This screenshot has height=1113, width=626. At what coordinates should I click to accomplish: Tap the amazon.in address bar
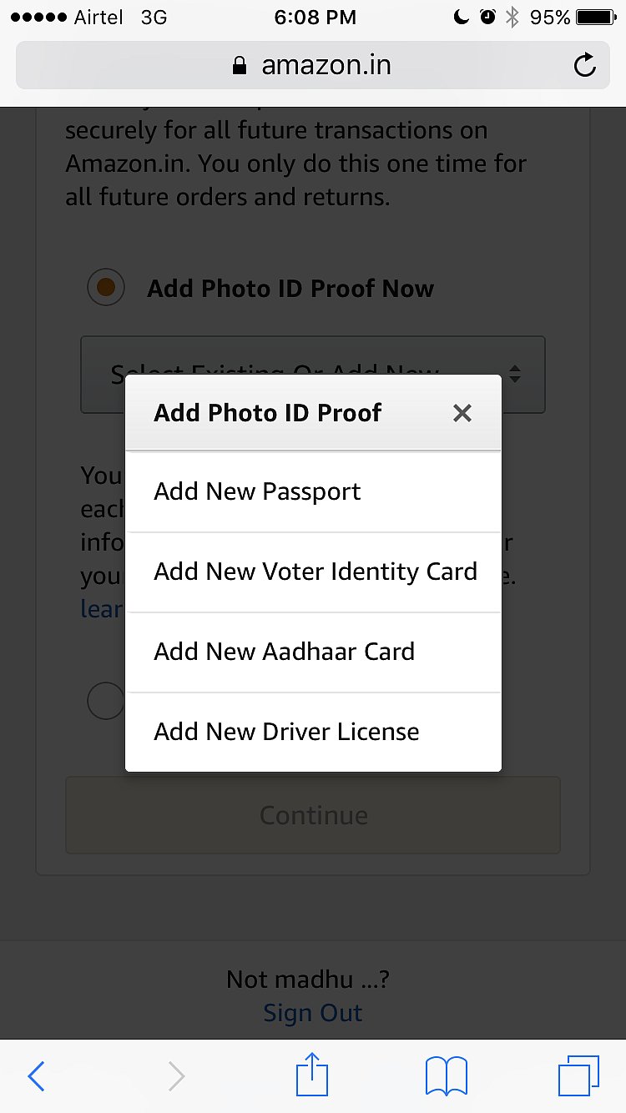coord(326,66)
